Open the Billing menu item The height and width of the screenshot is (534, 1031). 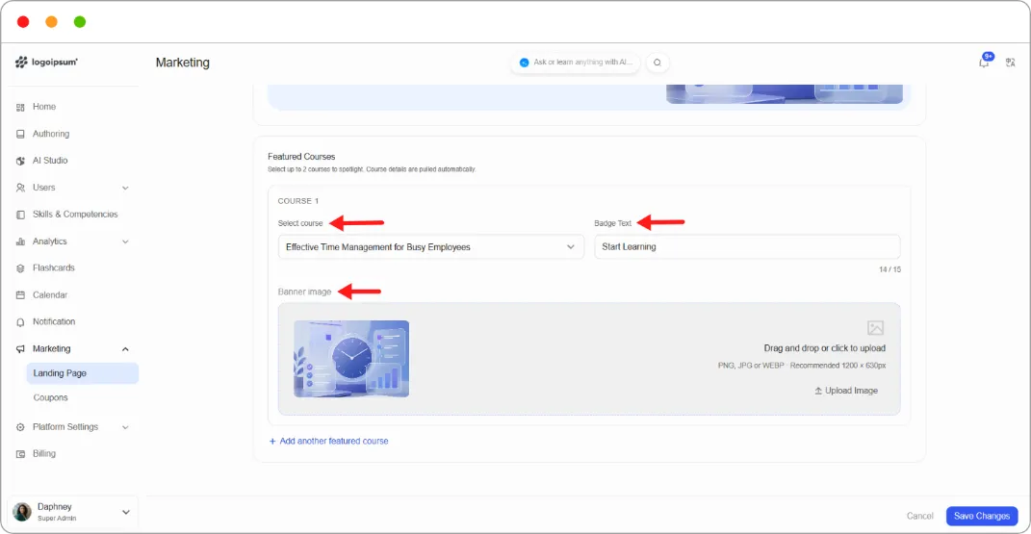click(44, 453)
